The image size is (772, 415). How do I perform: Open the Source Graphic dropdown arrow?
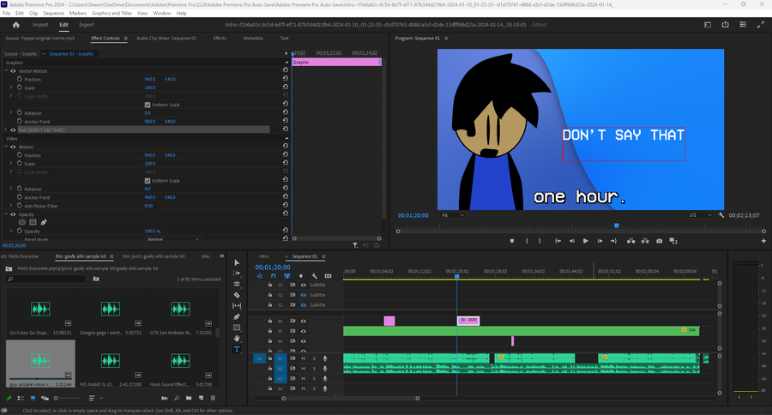[x=44, y=54]
